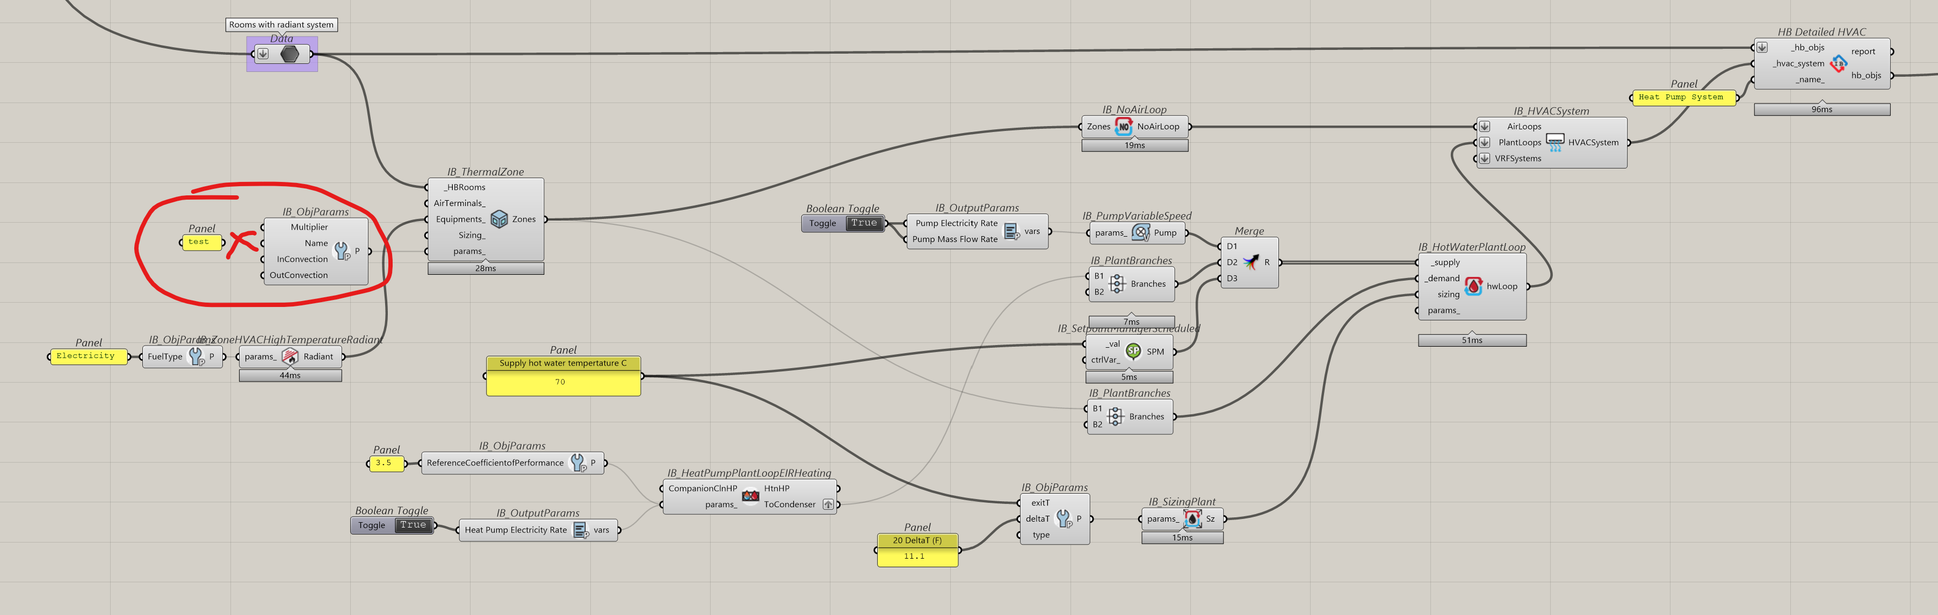Select the Heat Pump System panel
Screen dimensions: 1938x615
point(1684,98)
